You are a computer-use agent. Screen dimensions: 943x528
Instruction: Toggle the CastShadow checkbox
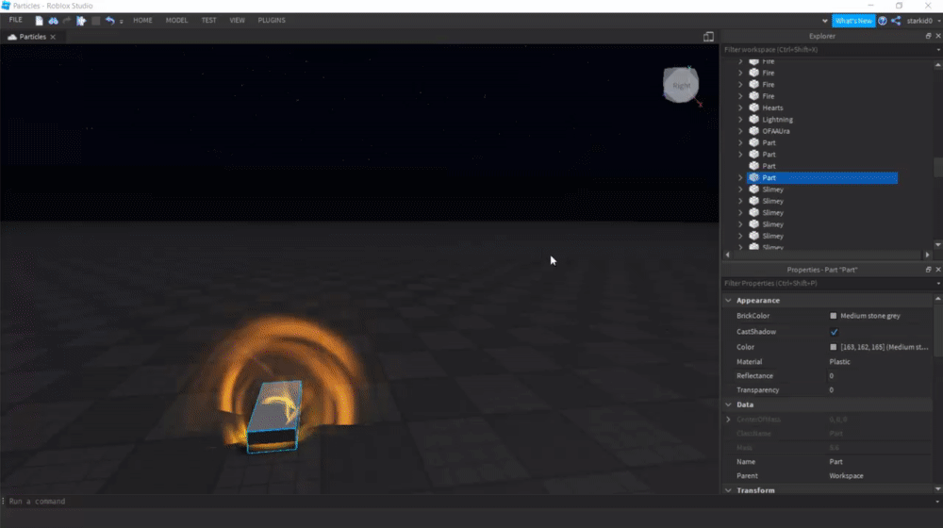click(x=835, y=332)
